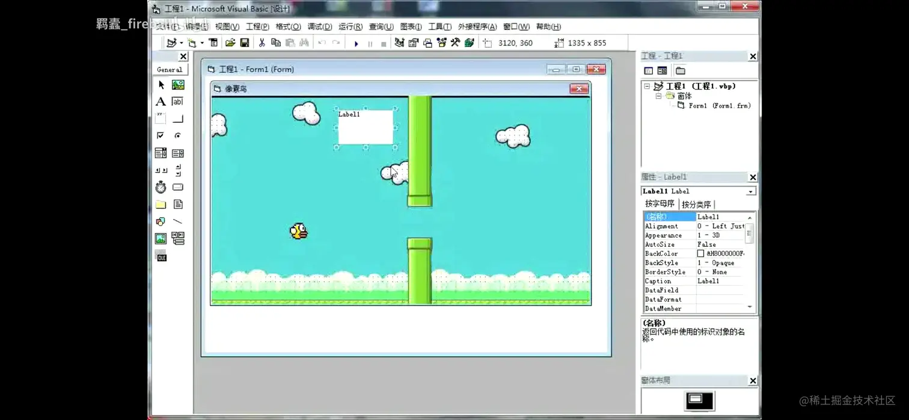909x420 pixels.
Task: Click the Break (pause) toolbar button
Action: tap(370, 43)
